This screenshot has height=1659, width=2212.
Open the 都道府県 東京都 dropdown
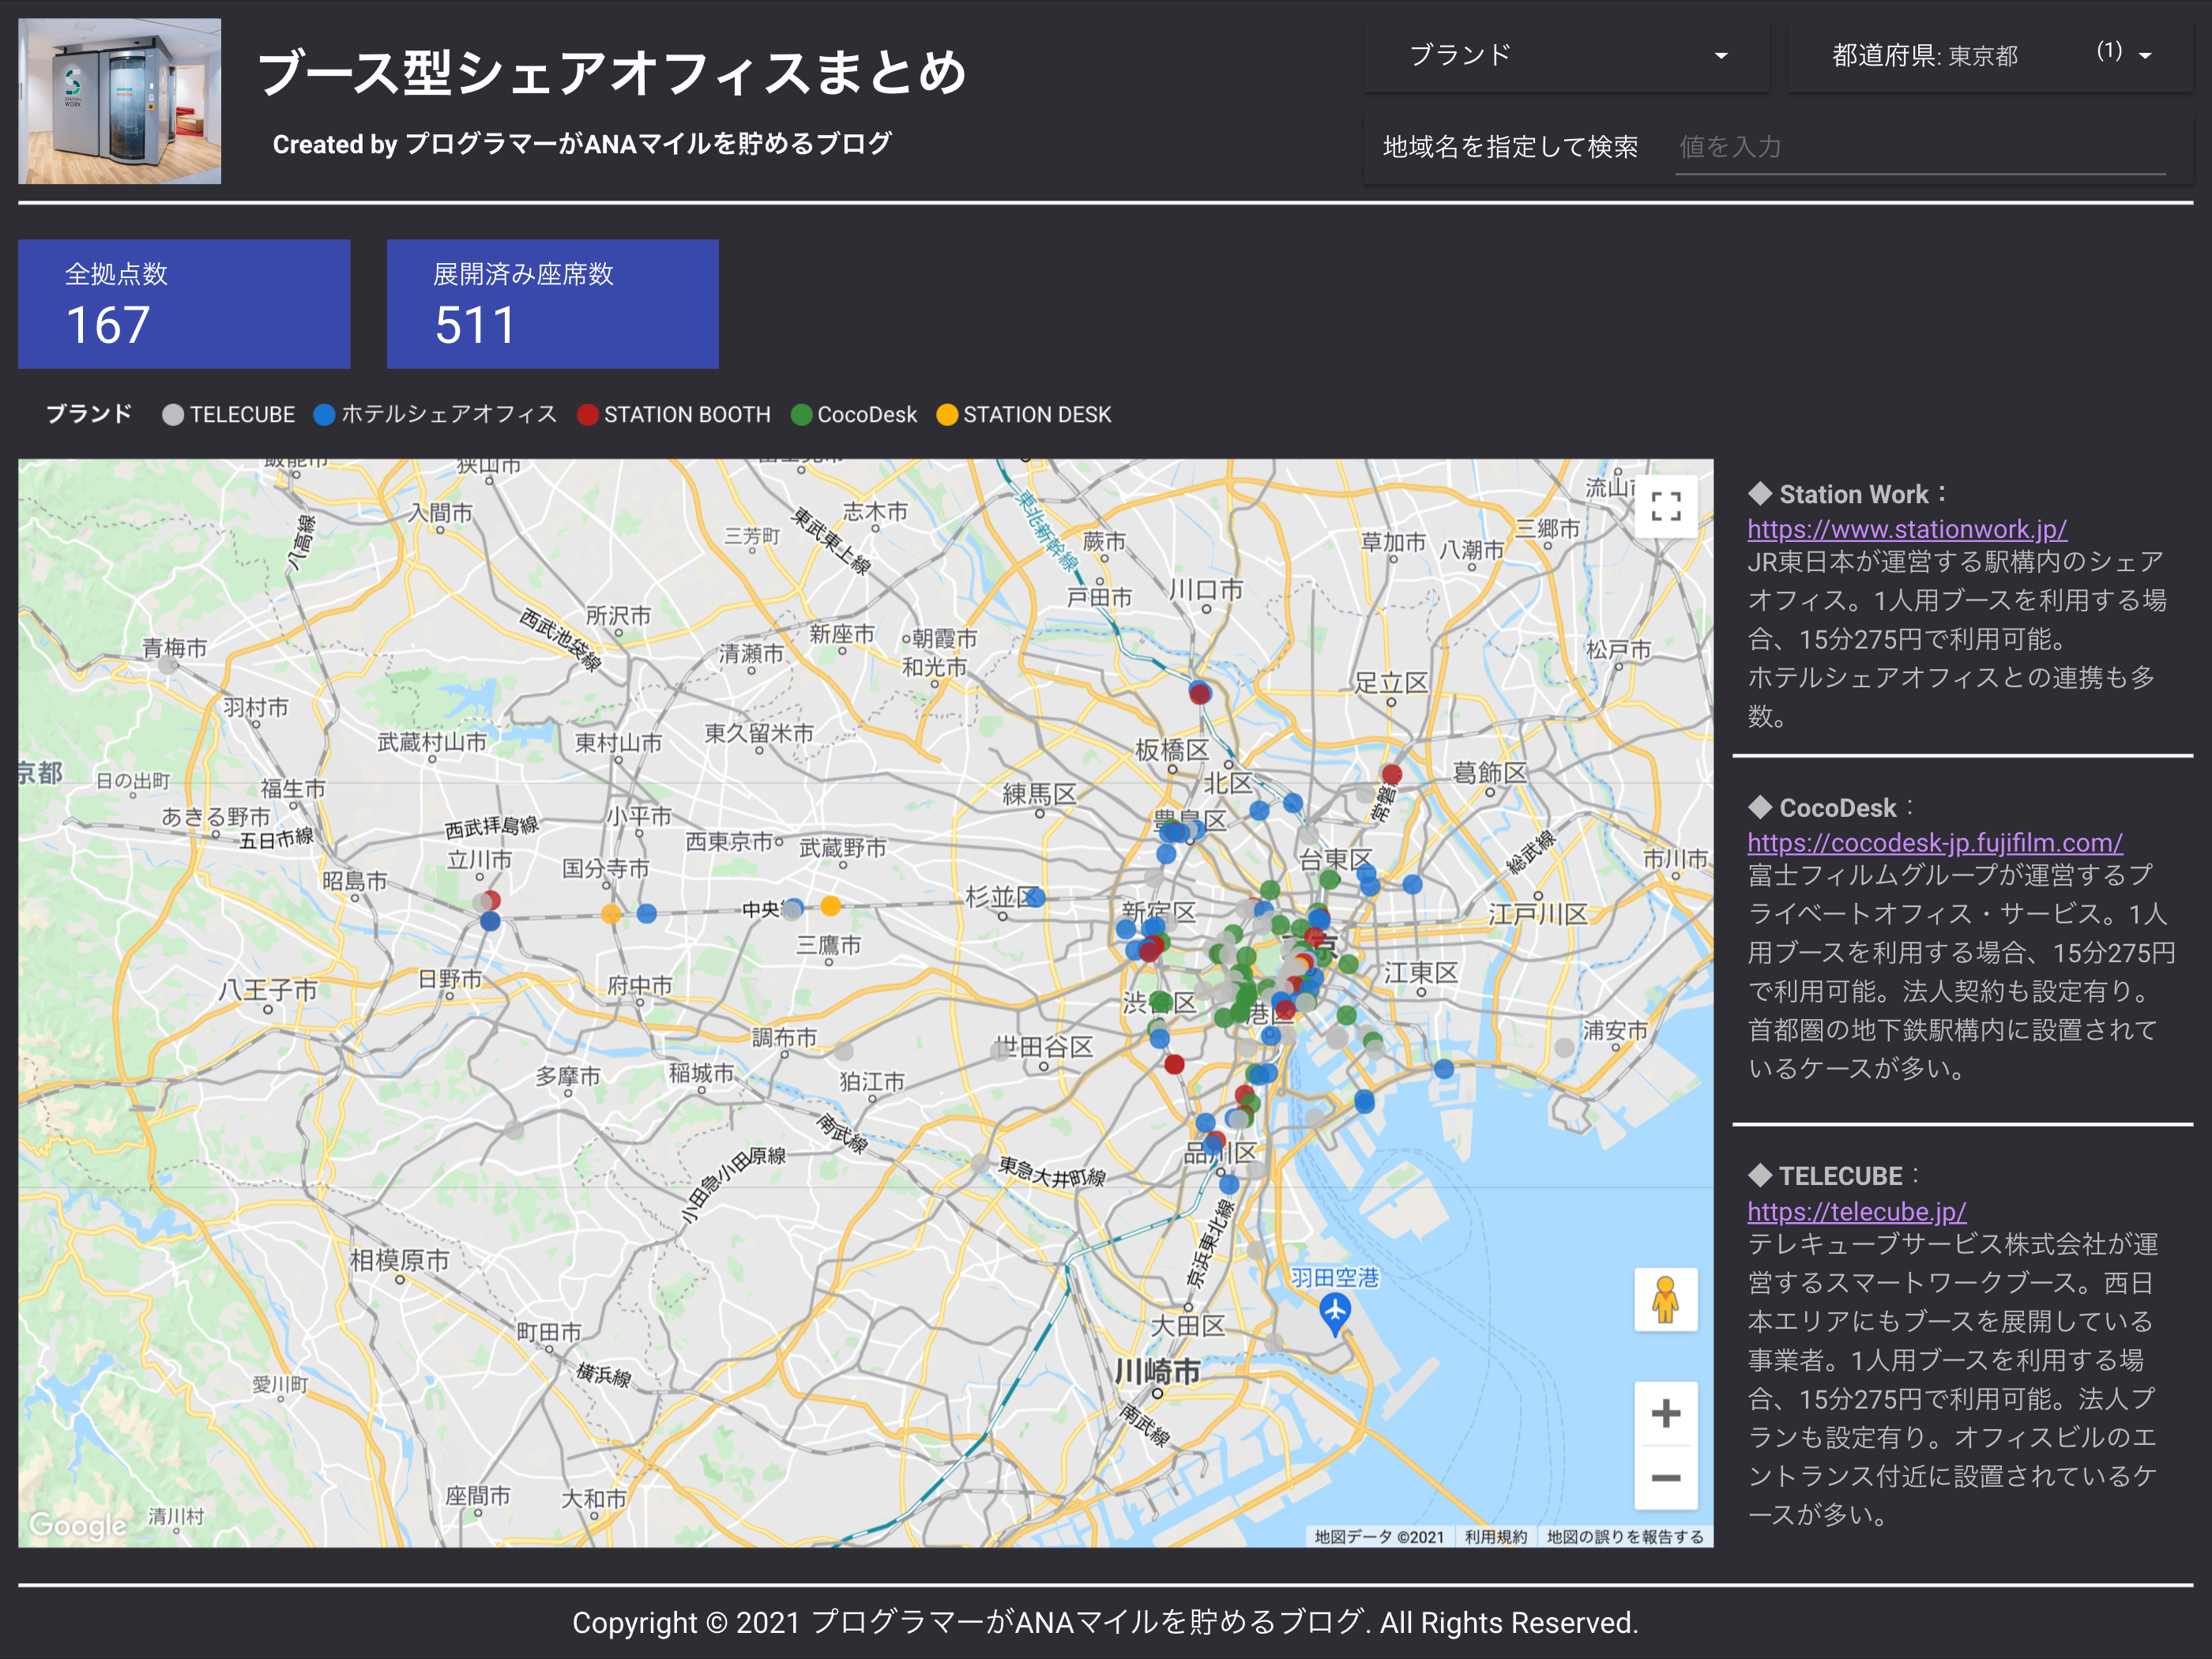pos(1990,56)
